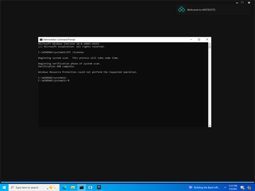Click the network status tray icon
Image resolution: width=255 pixels, height=191 pixels.
coord(243,187)
